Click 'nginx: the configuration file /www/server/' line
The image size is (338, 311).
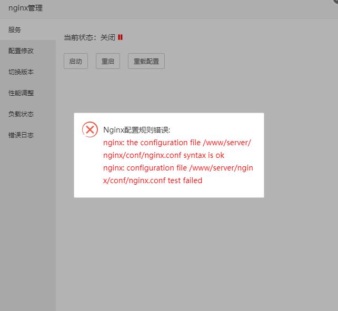(177, 143)
